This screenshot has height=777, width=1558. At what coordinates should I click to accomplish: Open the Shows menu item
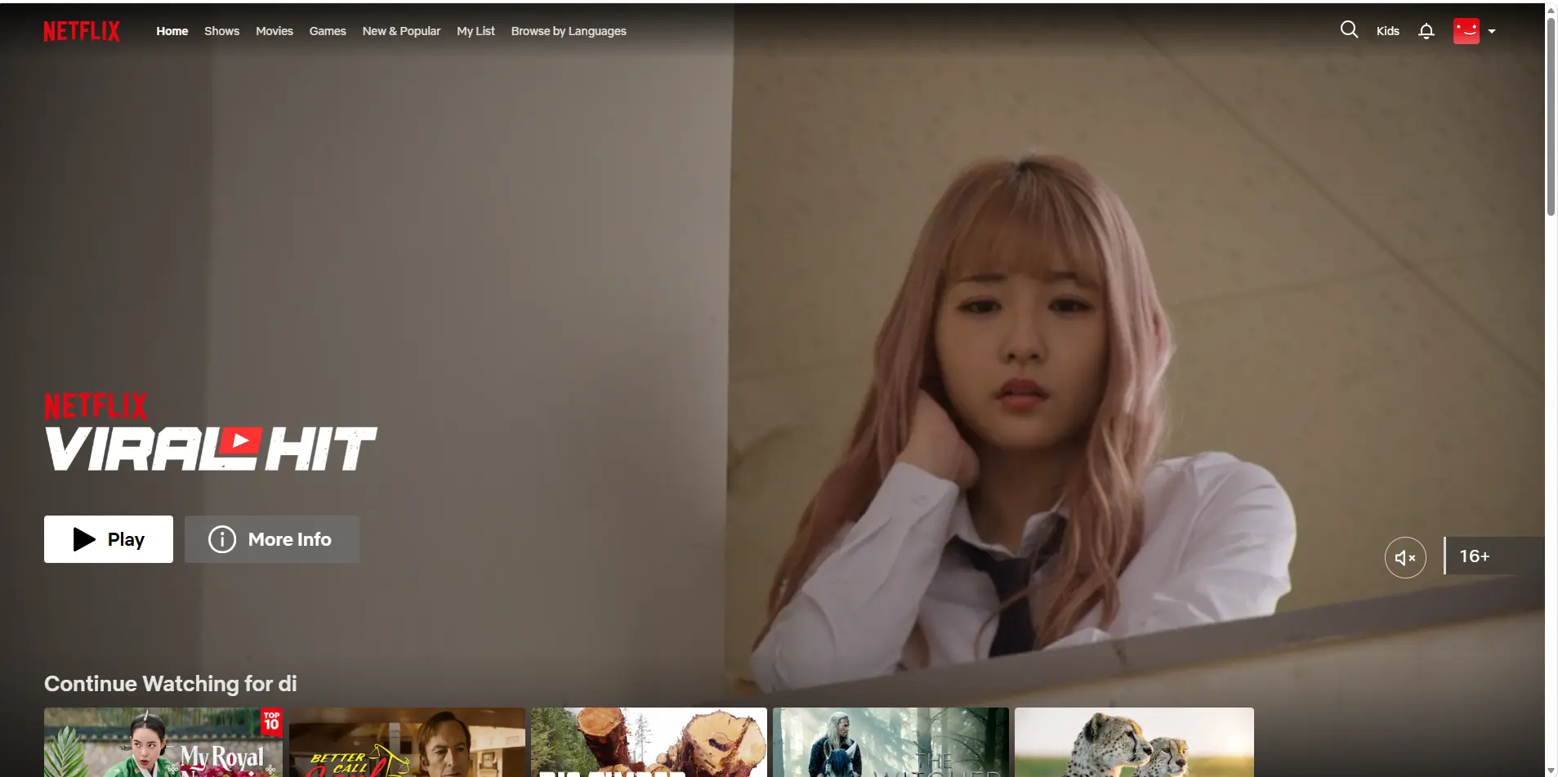coord(221,31)
